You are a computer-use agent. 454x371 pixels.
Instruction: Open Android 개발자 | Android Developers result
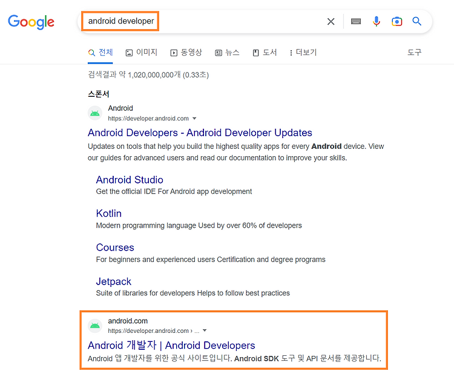click(x=171, y=345)
